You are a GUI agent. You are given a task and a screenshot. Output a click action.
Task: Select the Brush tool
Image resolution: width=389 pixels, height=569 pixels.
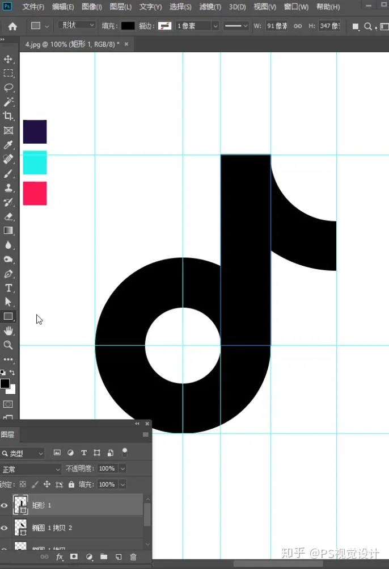pyautogui.click(x=8, y=173)
